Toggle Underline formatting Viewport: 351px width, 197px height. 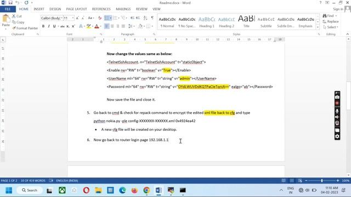pyautogui.click(x=54, y=26)
